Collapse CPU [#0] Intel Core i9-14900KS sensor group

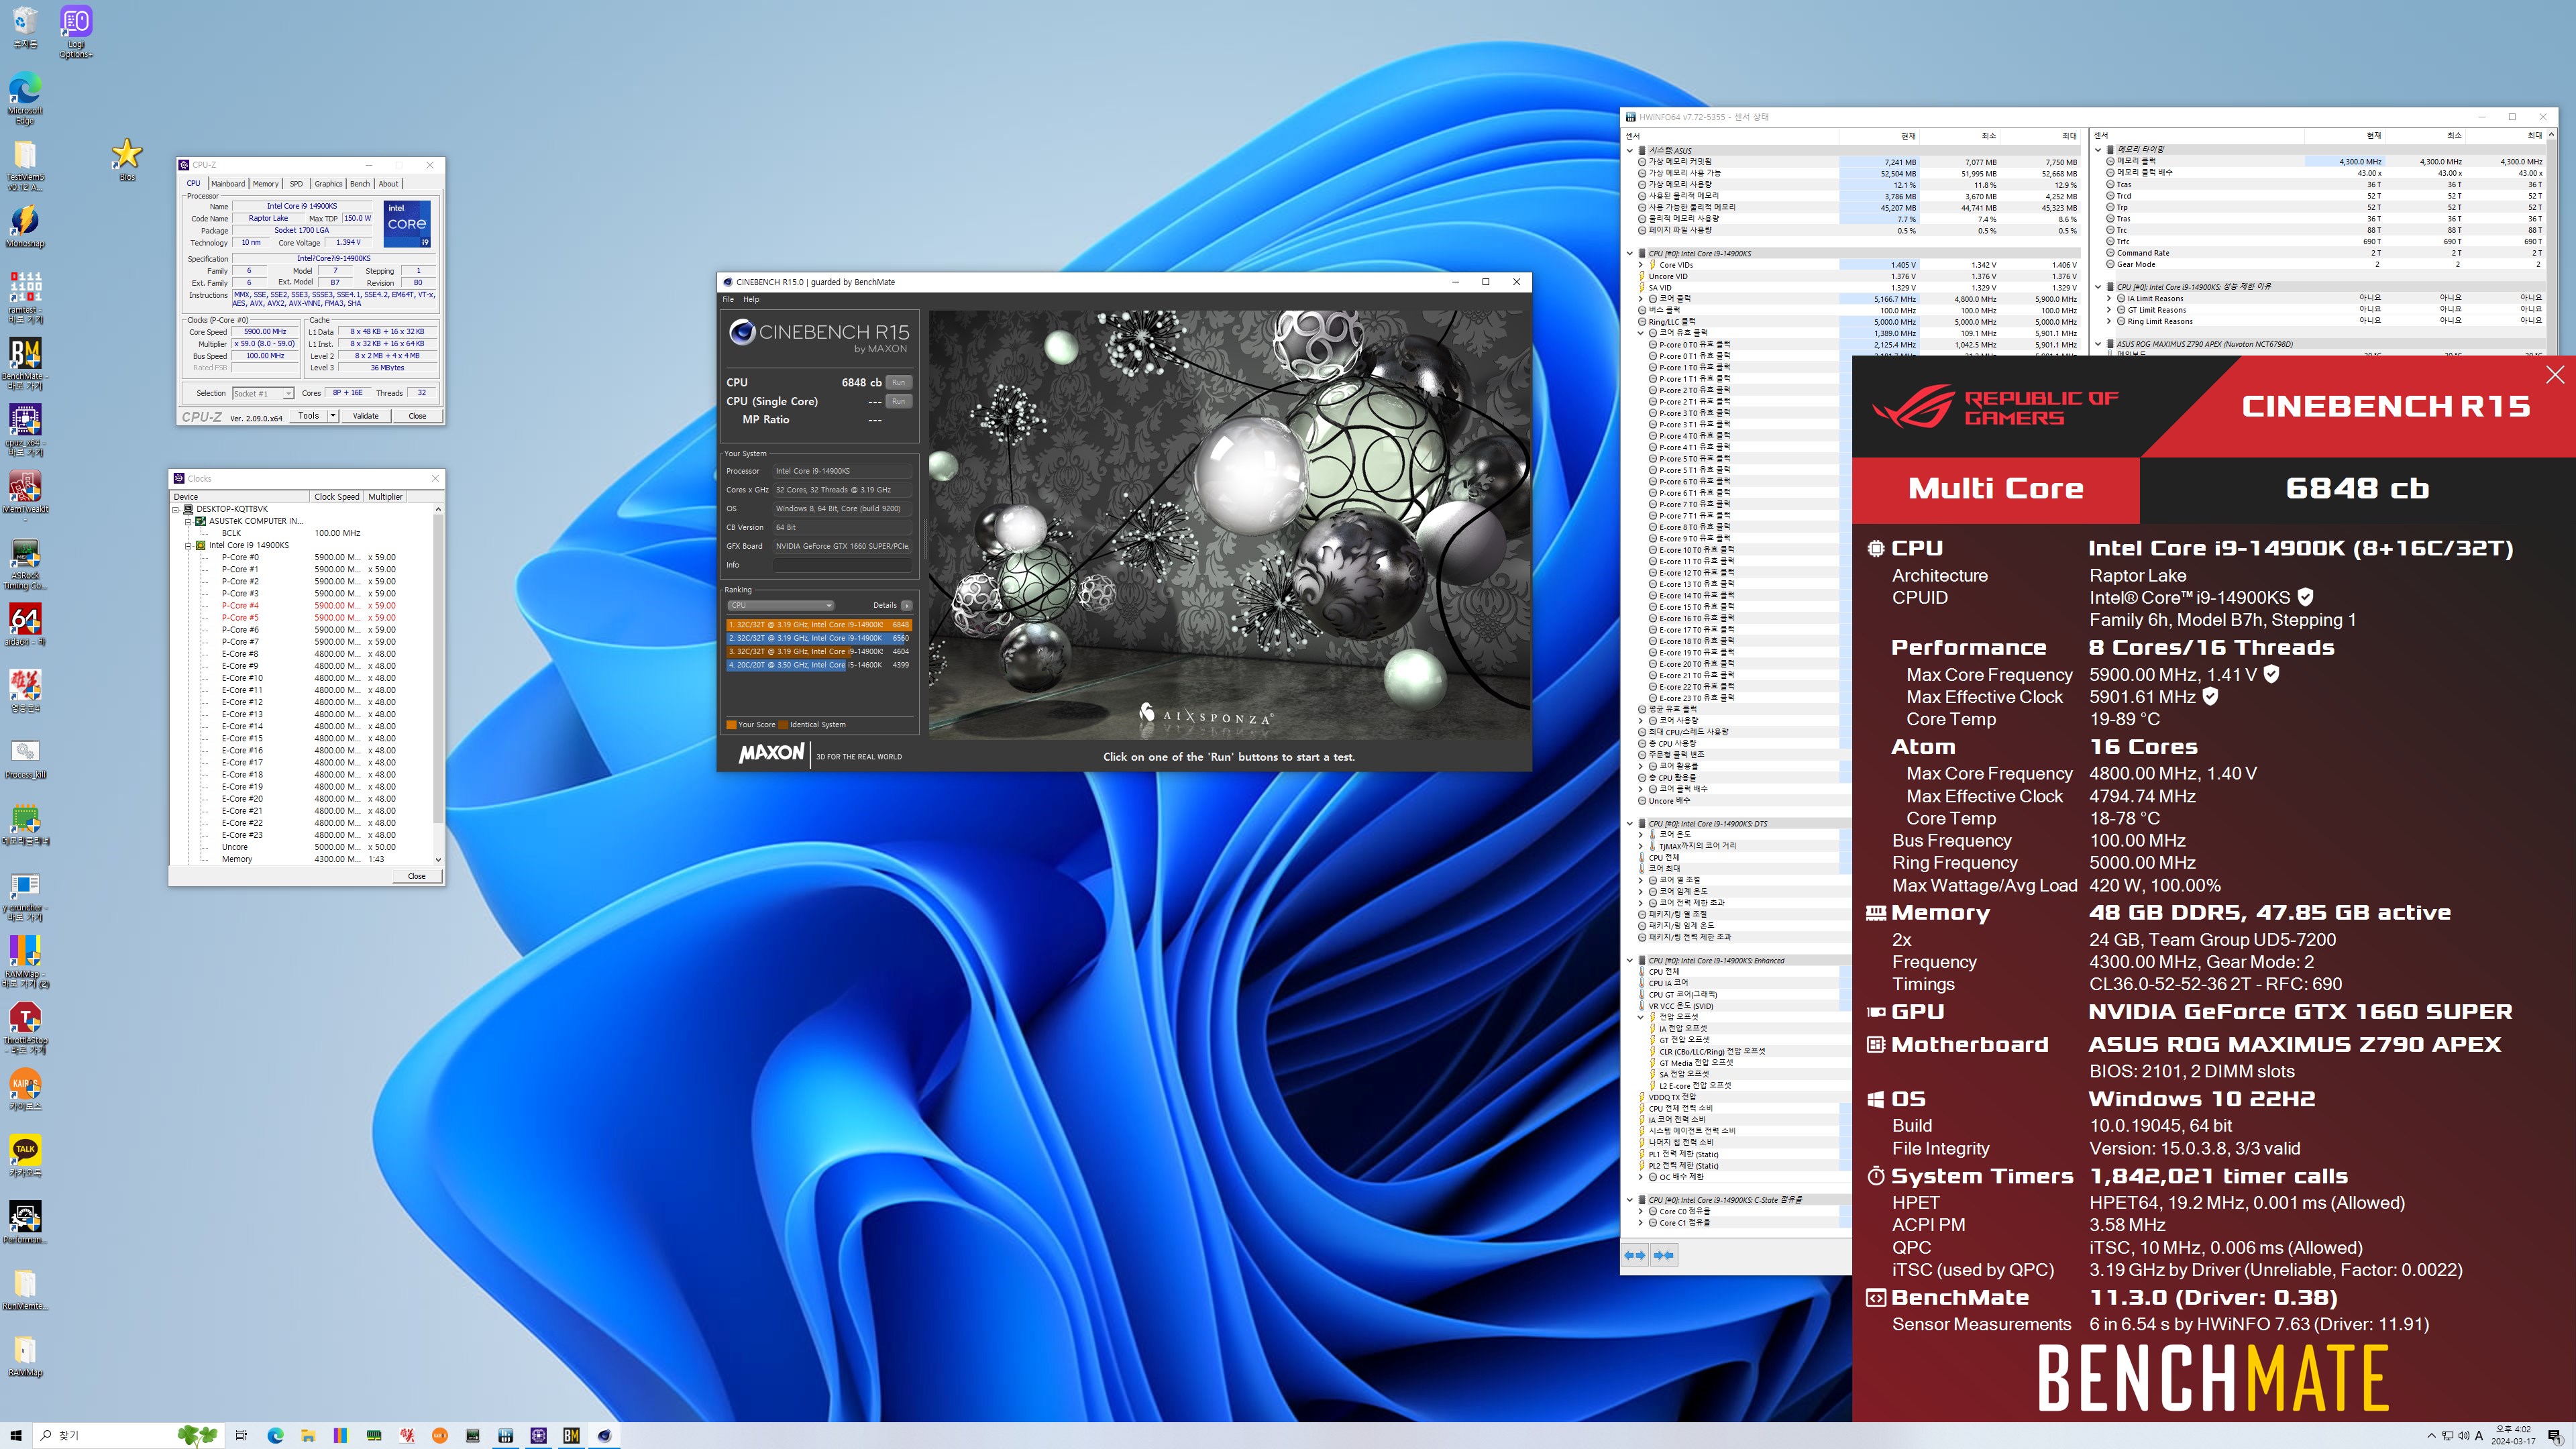[1630, 254]
